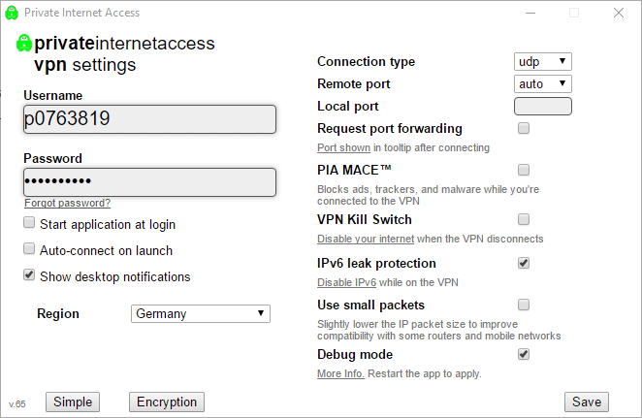This screenshot has height=418, width=642.
Task: Disable IPv6 leak protection
Action: point(524,263)
